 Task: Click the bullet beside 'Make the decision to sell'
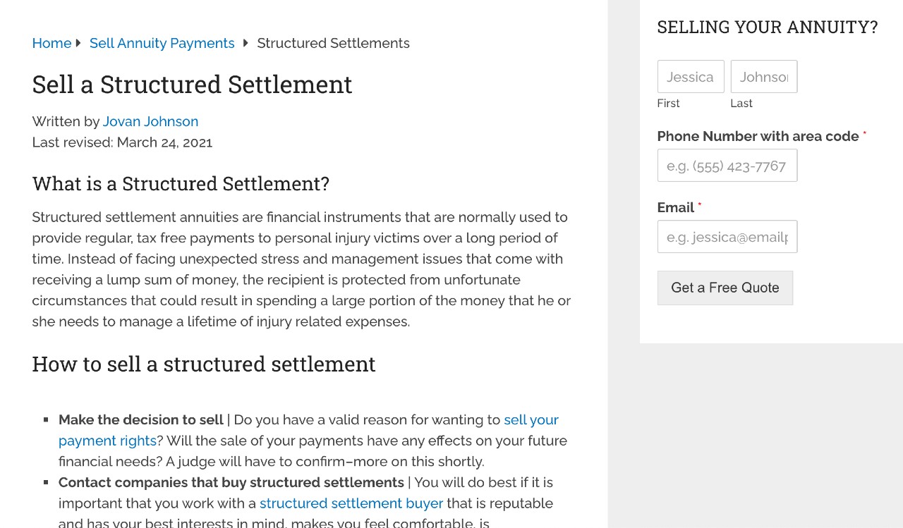point(45,419)
